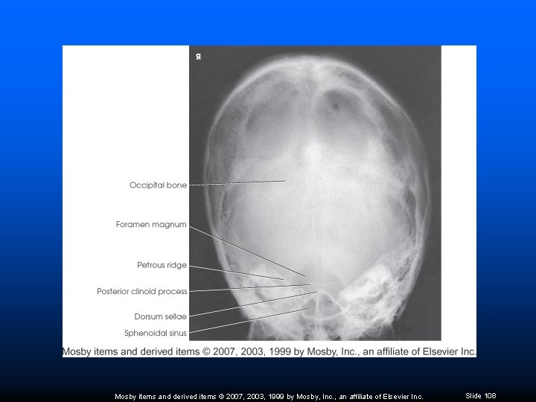Click the "Slide 108" text
Image resolution: width=536 pixels, height=402 pixels.
481,396
